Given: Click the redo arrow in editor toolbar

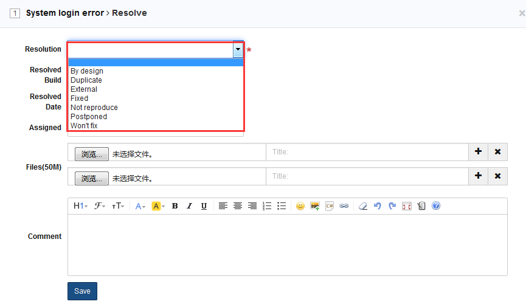Looking at the screenshot, I should [x=392, y=206].
